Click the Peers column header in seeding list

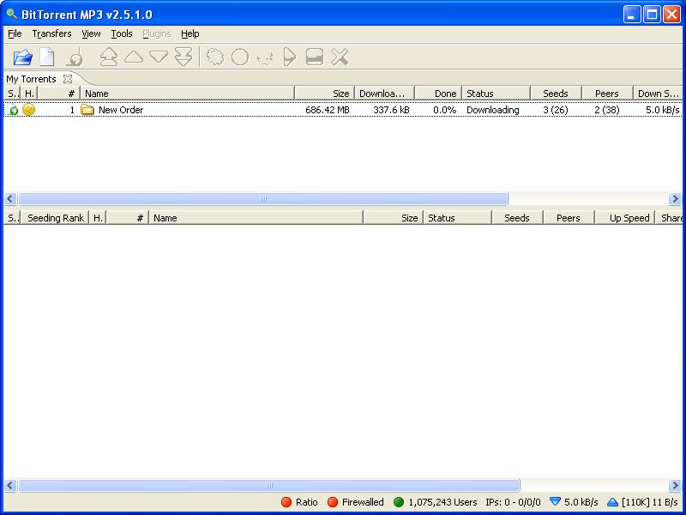[569, 218]
